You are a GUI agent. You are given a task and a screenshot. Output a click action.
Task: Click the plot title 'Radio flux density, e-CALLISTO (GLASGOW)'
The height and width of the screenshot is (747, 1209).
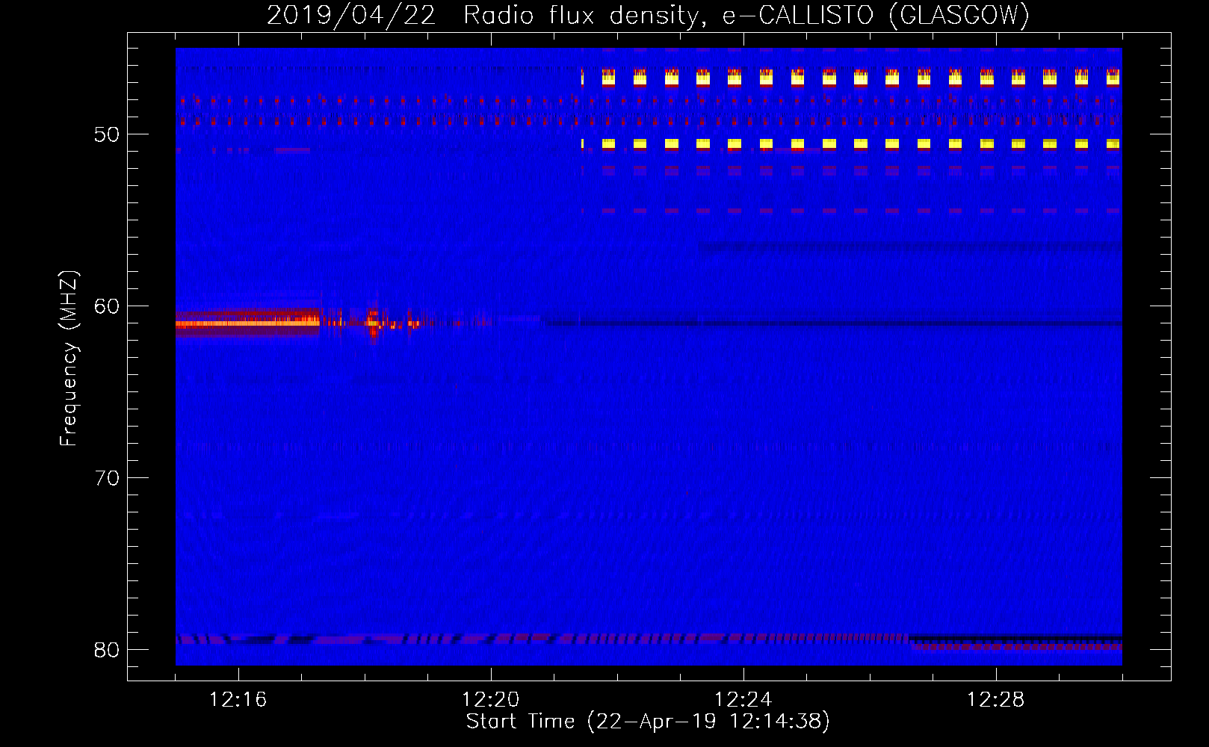(746, 15)
